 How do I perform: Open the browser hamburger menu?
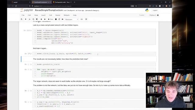(x=170, y=6)
